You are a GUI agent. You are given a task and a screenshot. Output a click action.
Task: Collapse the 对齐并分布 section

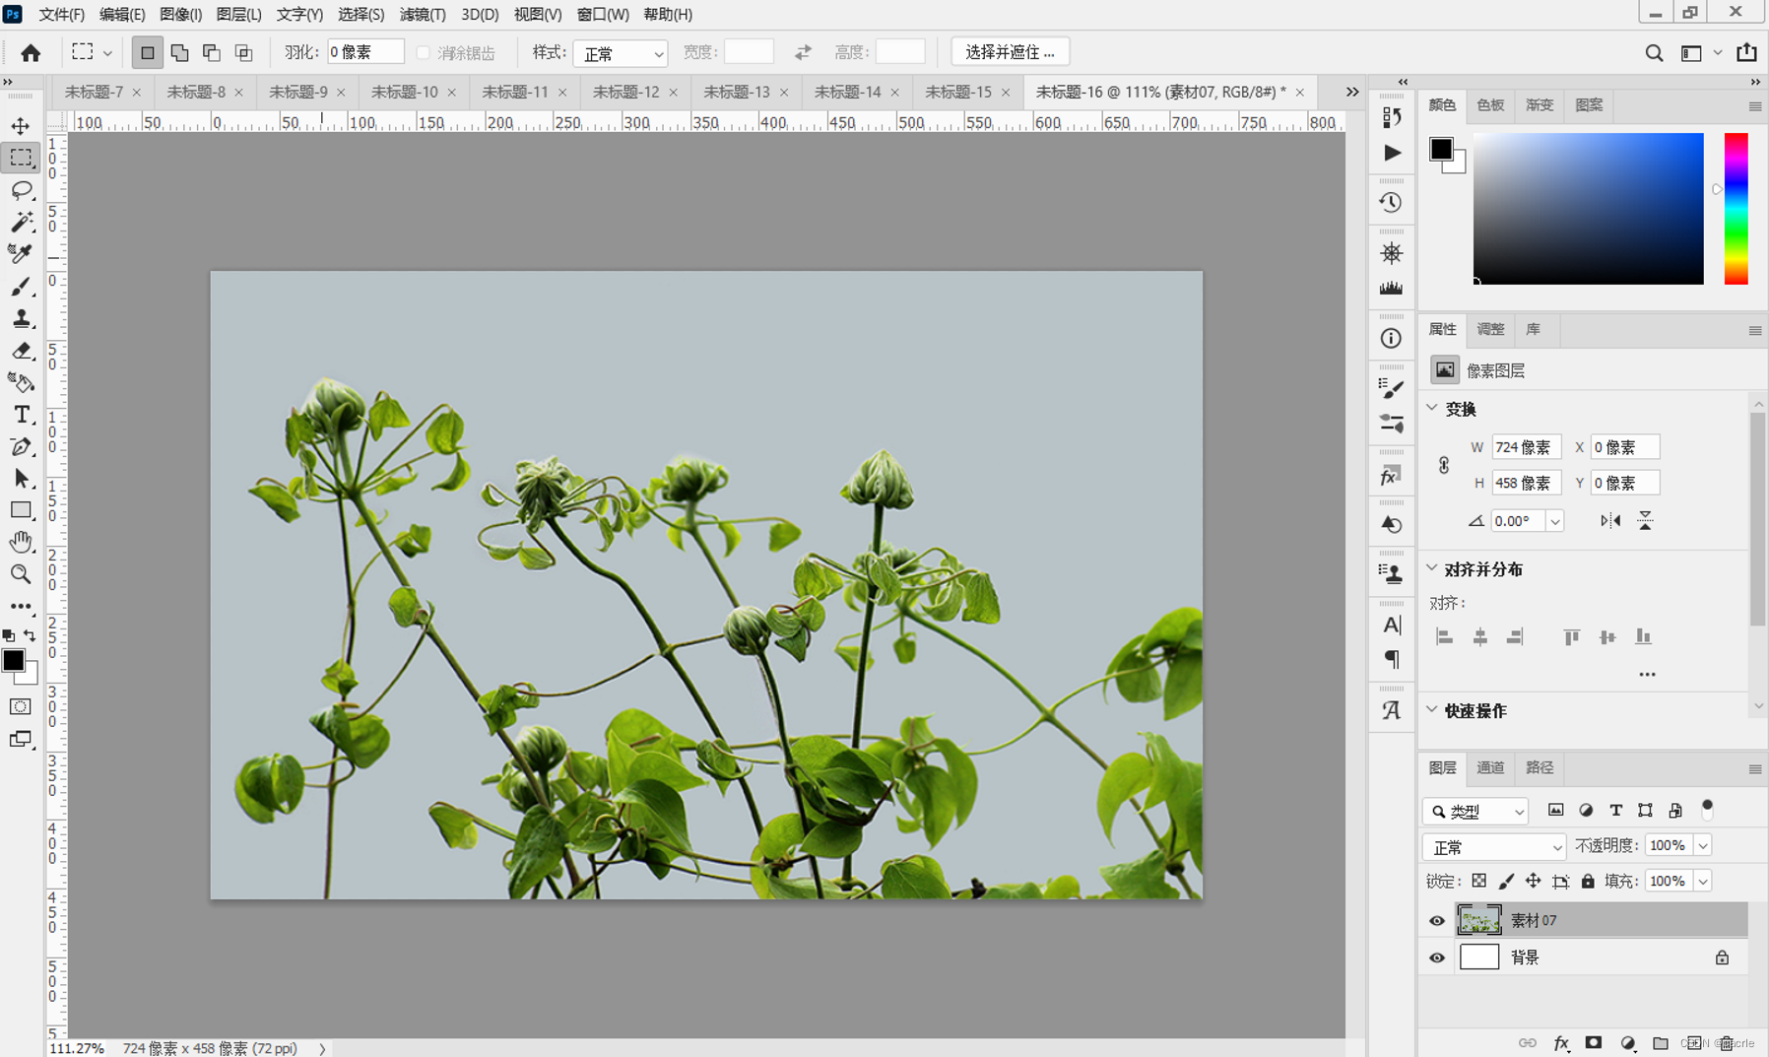pyautogui.click(x=1432, y=568)
